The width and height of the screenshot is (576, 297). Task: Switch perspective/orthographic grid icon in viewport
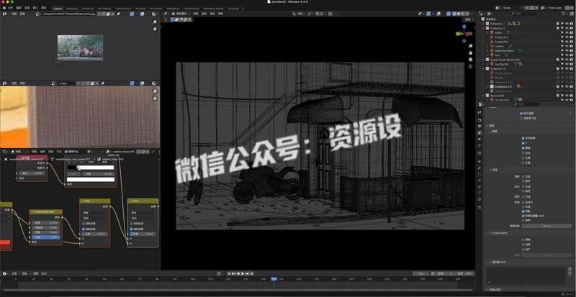coord(471,66)
